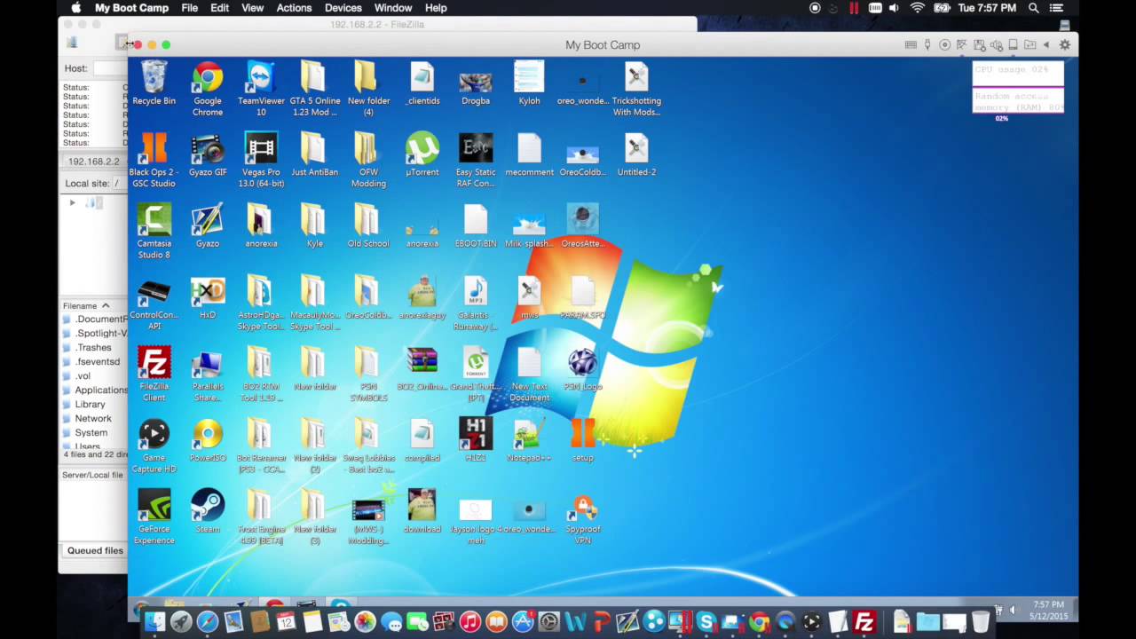Select the HxD hex editor shortcut

[x=208, y=298]
